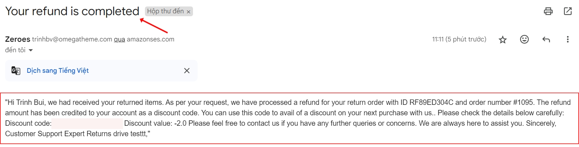This screenshot has height=147, width=579.
Task: Reply to the Zeroes email
Action: coord(546,39)
